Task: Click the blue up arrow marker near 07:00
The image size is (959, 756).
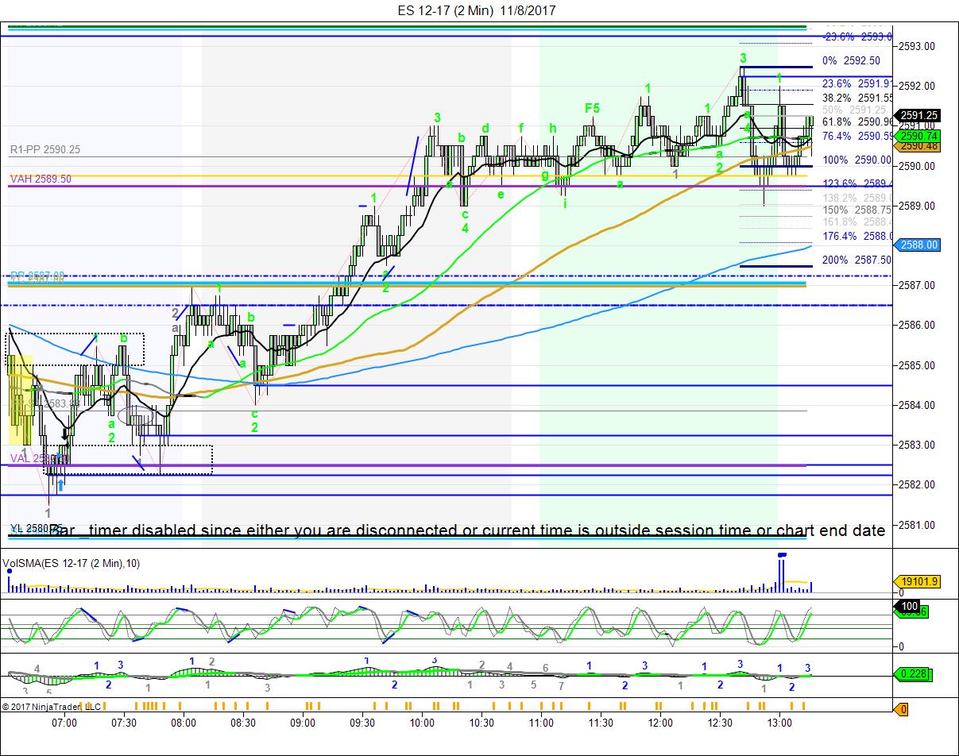Action: click(60, 484)
